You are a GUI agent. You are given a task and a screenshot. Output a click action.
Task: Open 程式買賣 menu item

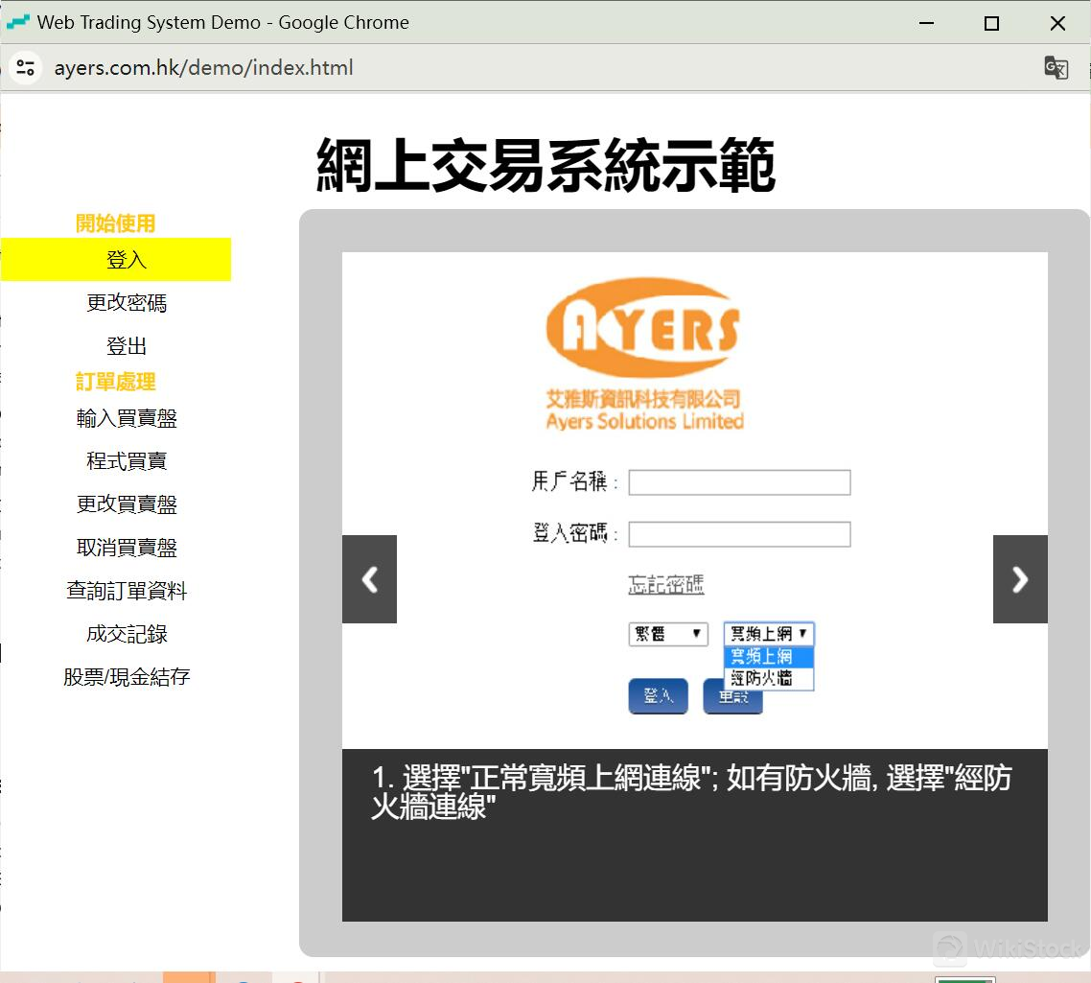(127, 461)
